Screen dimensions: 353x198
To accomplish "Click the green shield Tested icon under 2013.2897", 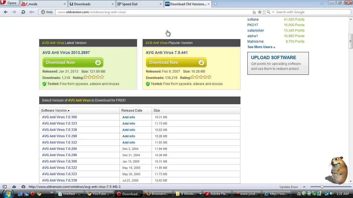I will [44, 84].
